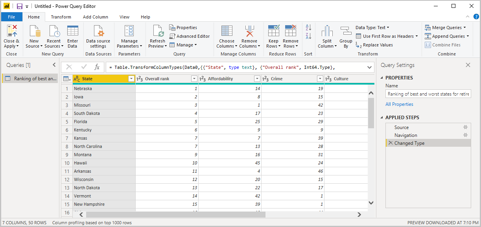This screenshot has height=227, width=481.
Task: Open query Properties in ribbon
Action: pos(183,28)
